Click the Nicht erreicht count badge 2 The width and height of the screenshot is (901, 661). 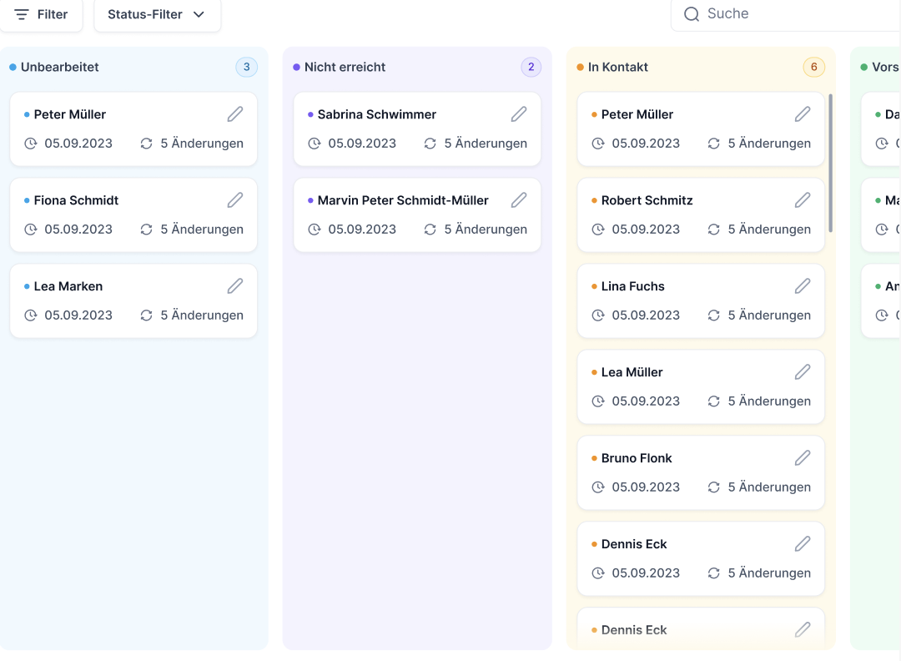[x=531, y=67]
